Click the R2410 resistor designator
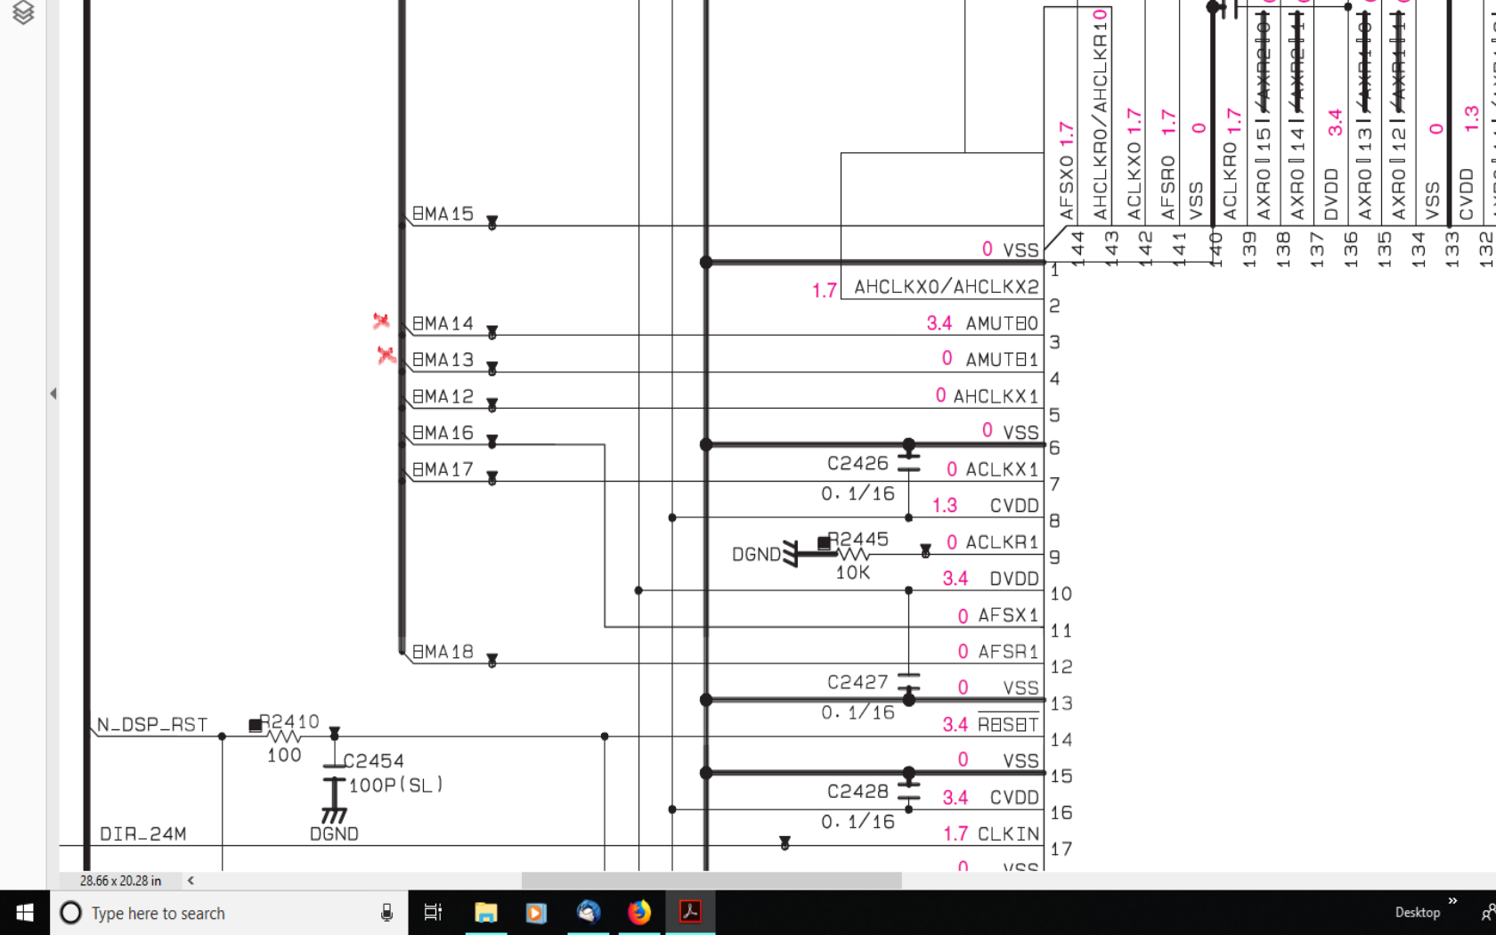The width and height of the screenshot is (1496, 935). click(x=289, y=721)
